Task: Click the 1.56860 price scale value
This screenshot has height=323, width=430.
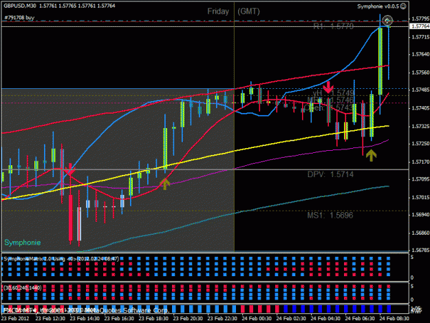Action: (420, 233)
